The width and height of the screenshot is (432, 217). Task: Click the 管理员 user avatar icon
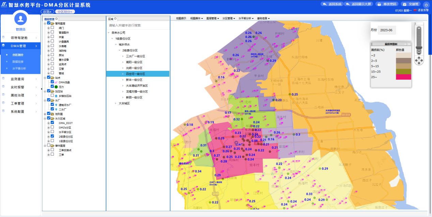click(20, 19)
